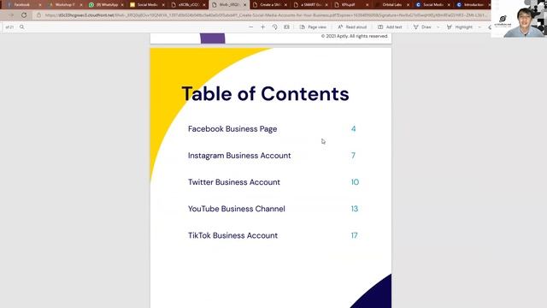This screenshot has width=547, height=308.
Task: Go to TikTok Business Account section
Action: (x=232, y=235)
